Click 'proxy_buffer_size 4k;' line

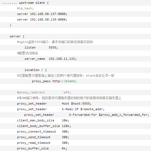point(42,148)
